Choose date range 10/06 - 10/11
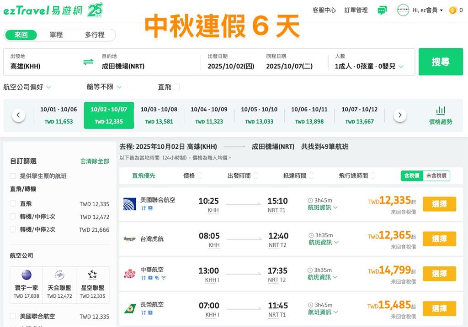The height and width of the screenshot is (327, 468). click(x=309, y=115)
